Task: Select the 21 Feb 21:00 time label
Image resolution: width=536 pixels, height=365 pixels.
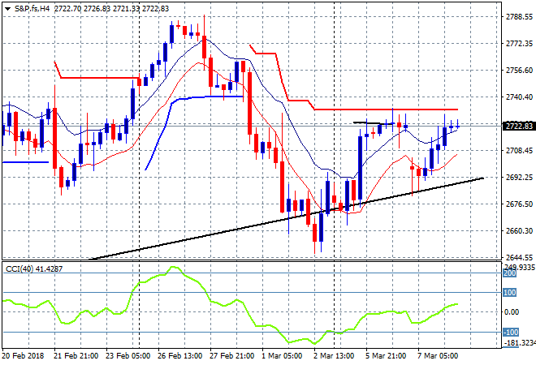Action: (76, 356)
